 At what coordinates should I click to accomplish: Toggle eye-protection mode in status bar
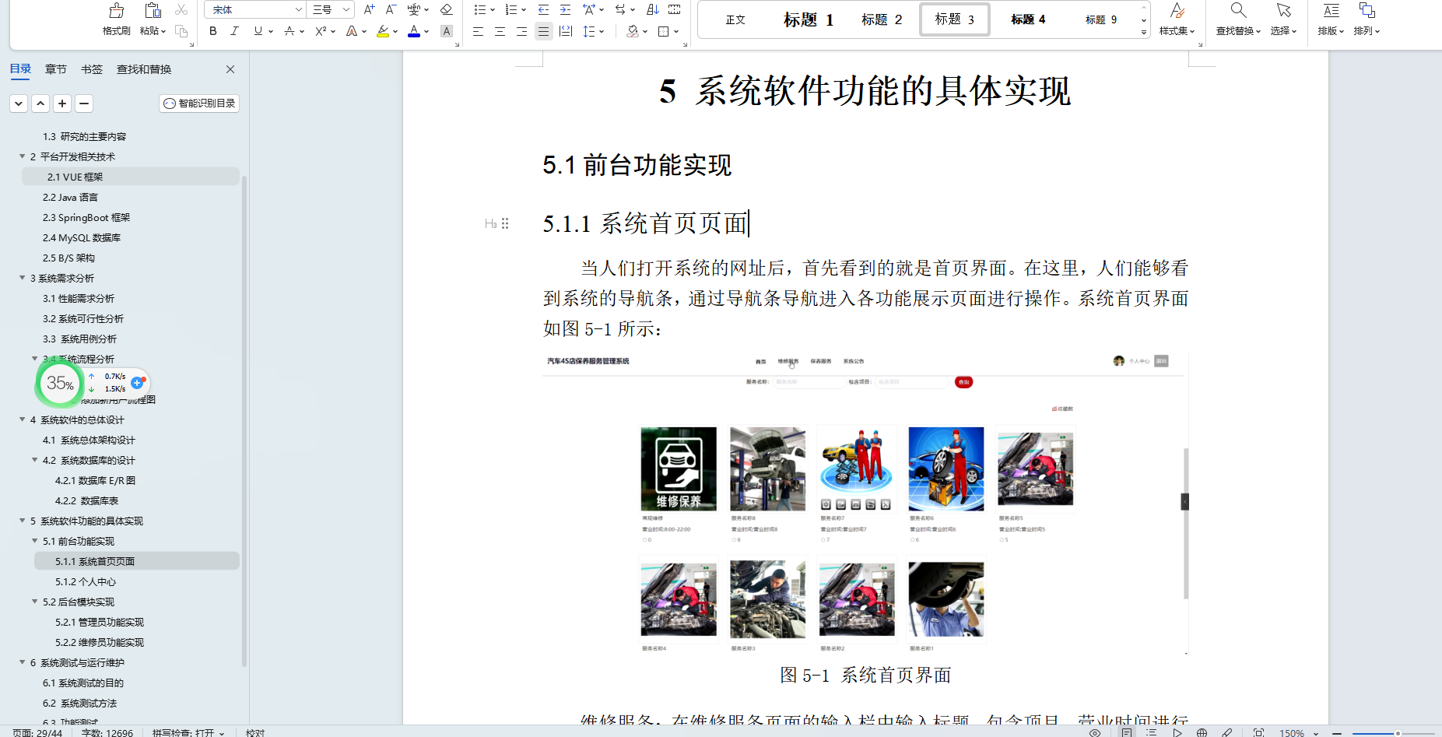[1095, 732]
